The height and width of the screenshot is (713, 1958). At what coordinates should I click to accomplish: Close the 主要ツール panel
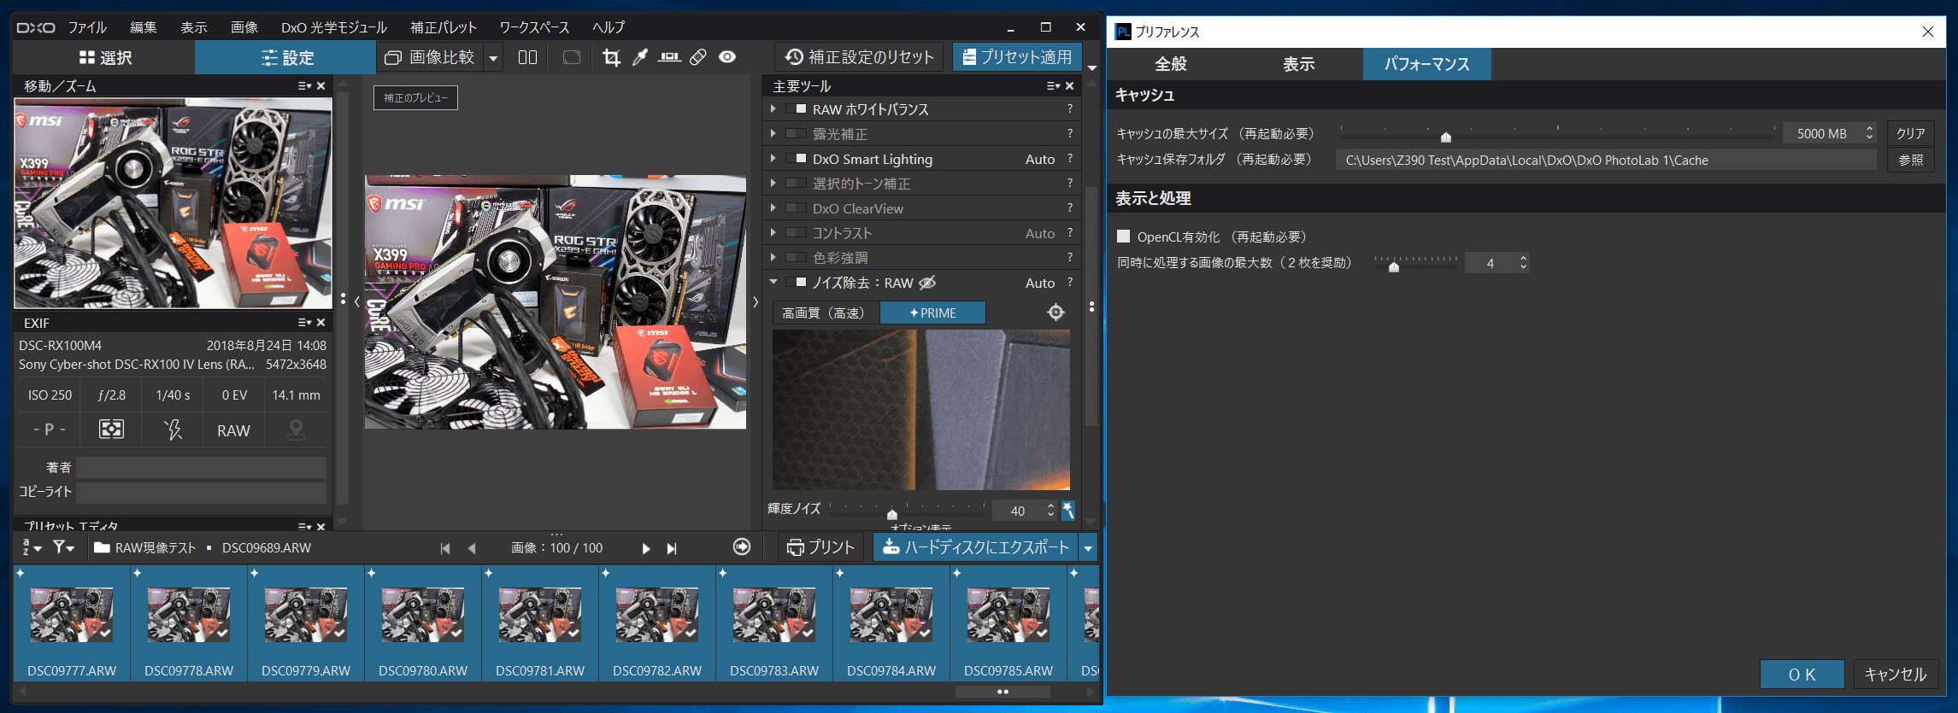[1070, 86]
